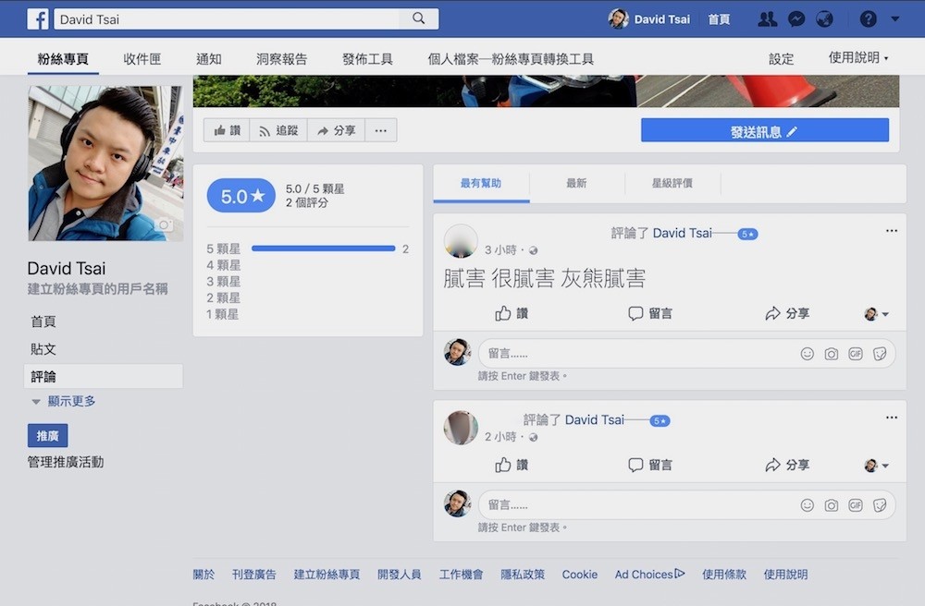
Task: Attach photo in second review comment box
Action: click(x=832, y=505)
